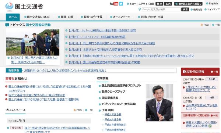Image resolution: width=221 pixels, height=133 pixels.
Task: Open 災害・防災情報 一覧 link
Action: 214,72
